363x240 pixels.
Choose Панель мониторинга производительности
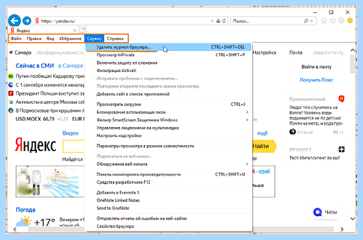(x=168, y=175)
